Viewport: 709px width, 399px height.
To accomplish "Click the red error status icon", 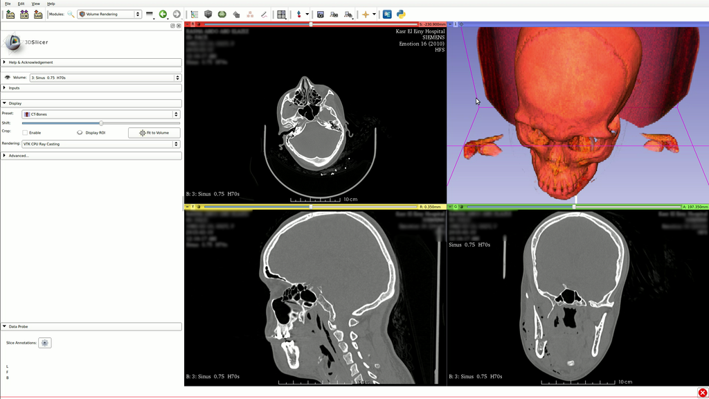I will (x=702, y=393).
